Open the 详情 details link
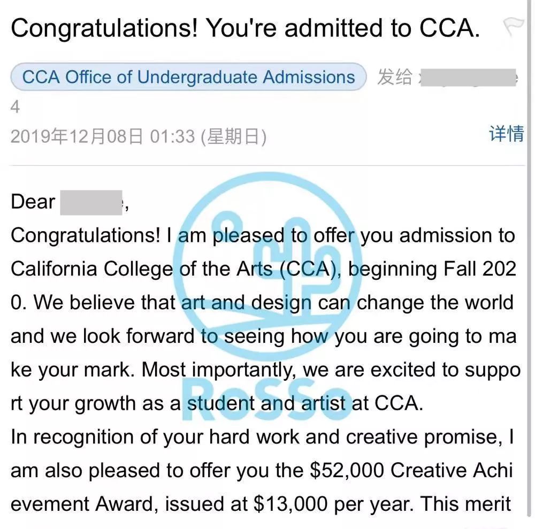The height and width of the screenshot is (529, 535). coord(506,133)
